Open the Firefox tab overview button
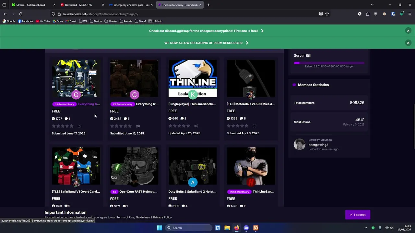This screenshot has height=233, width=415. (4, 5)
